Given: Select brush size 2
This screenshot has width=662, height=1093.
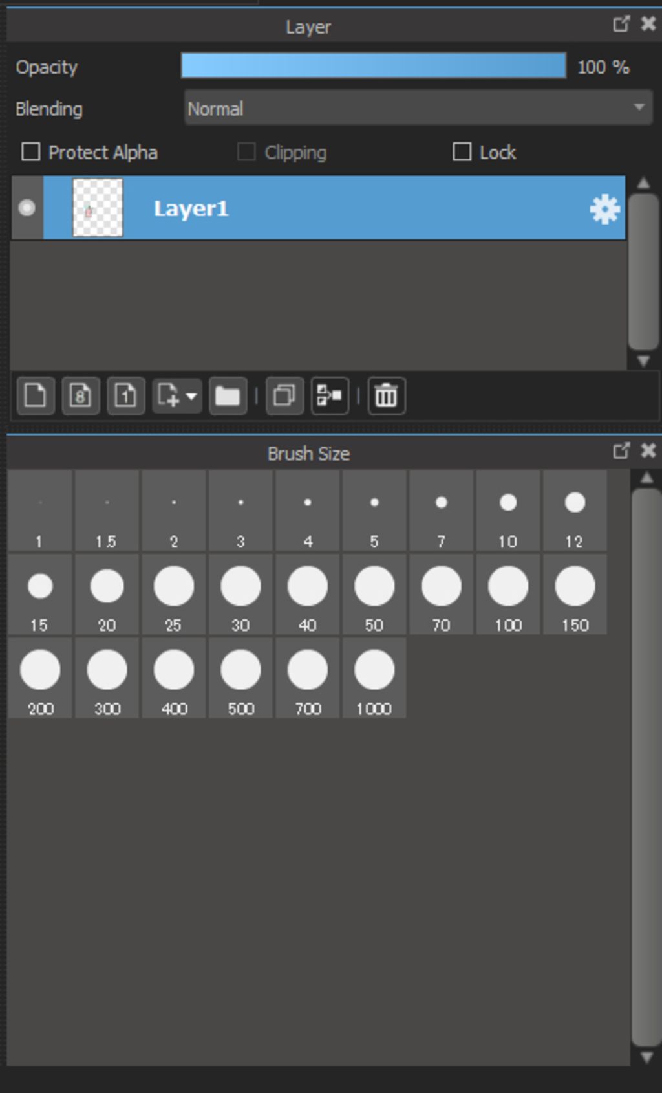Looking at the screenshot, I should click(174, 511).
